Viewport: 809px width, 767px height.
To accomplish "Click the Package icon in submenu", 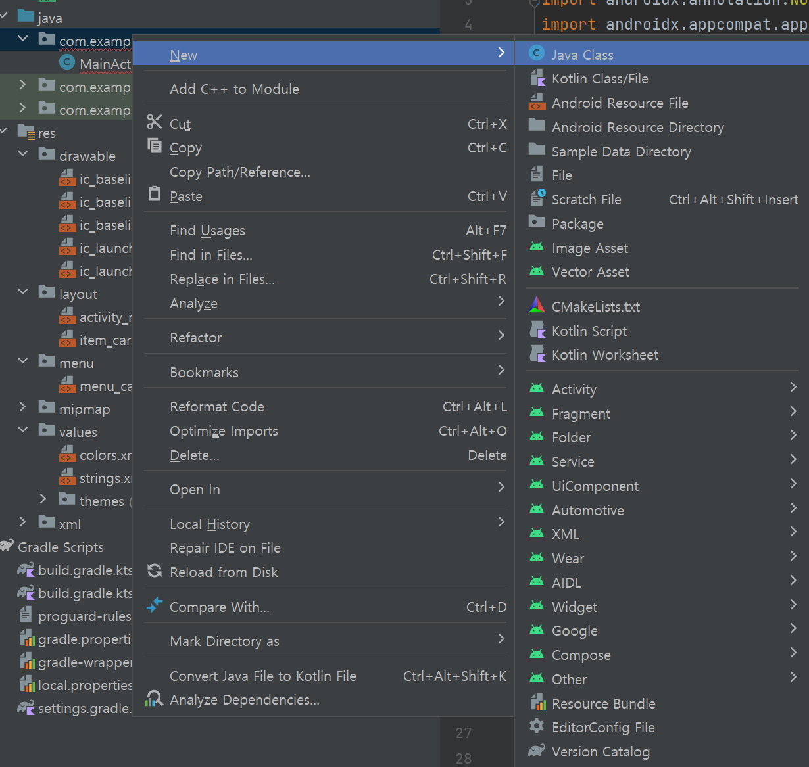I will [537, 223].
